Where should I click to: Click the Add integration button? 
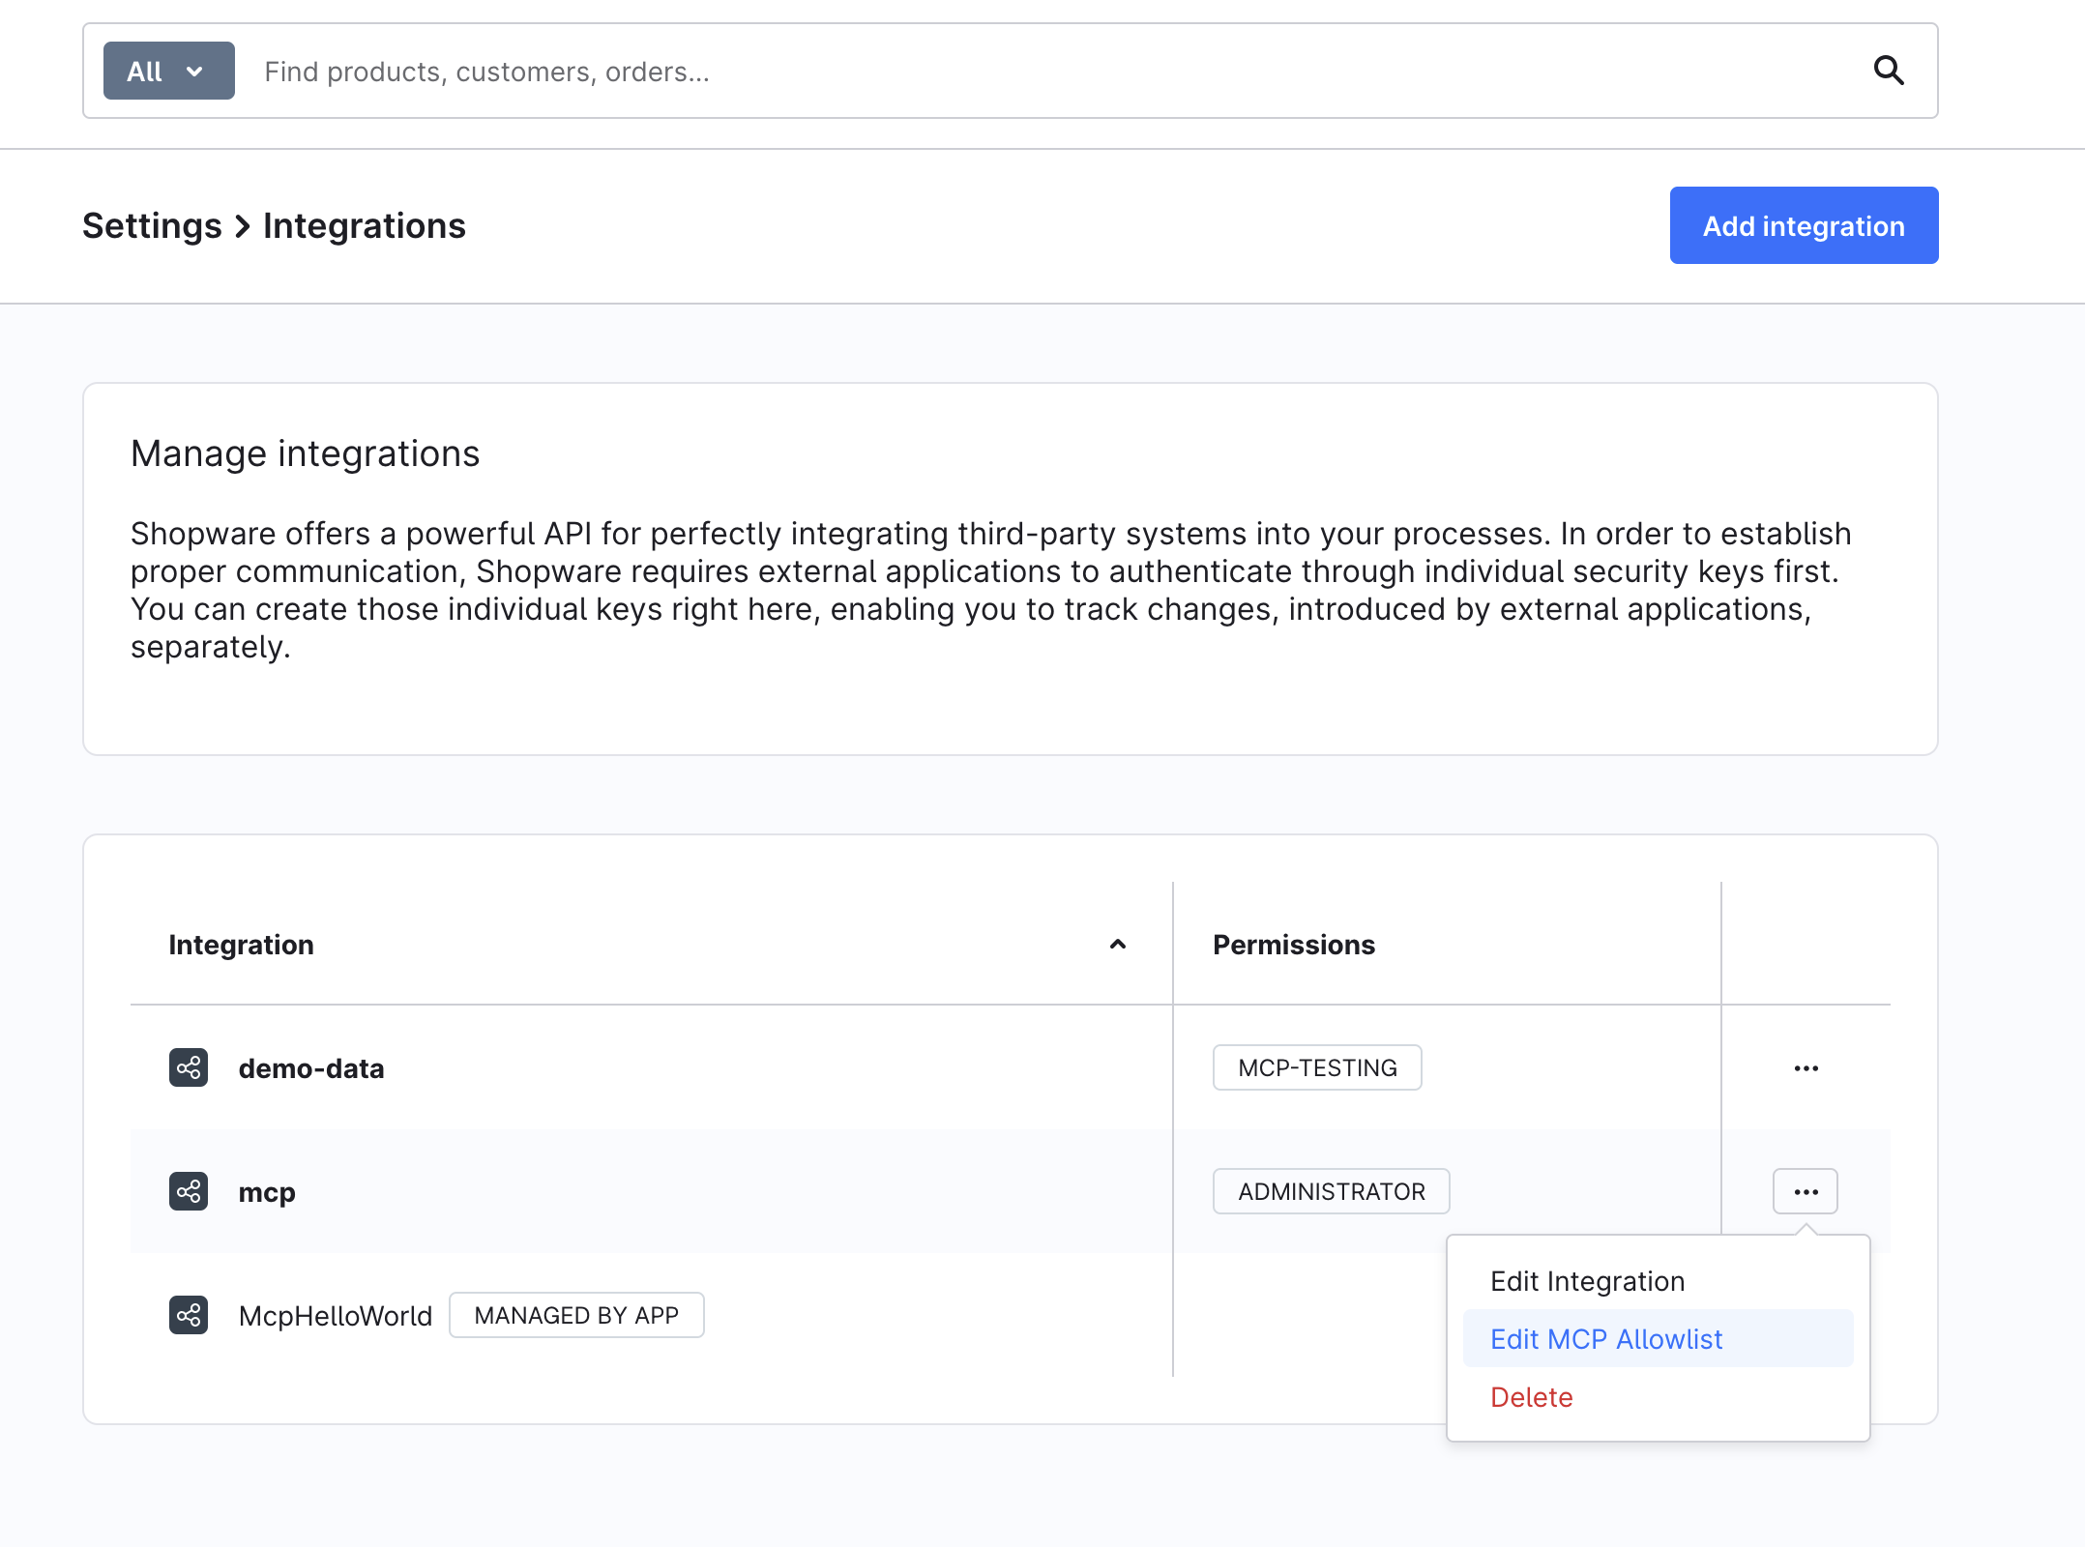(1804, 225)
